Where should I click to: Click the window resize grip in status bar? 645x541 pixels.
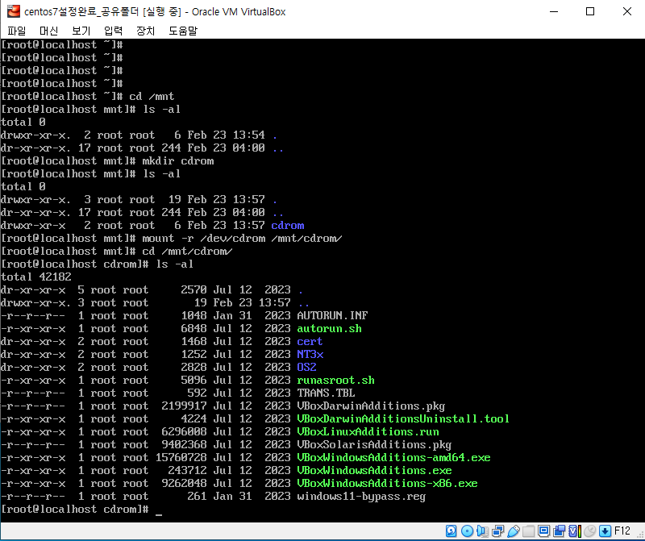click(x=639, y=534)
